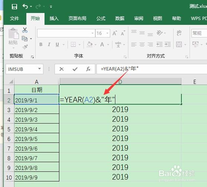Customize the Quick Access Toolbar
Image resolution: width=207 pixels, height=187 pixels.
pyautogui.click(x=51, y=6)
